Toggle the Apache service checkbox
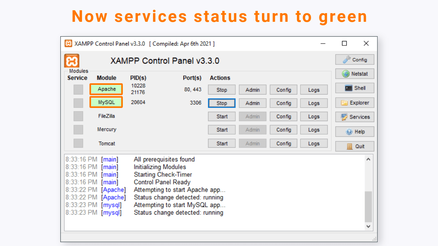 point(78,90)
